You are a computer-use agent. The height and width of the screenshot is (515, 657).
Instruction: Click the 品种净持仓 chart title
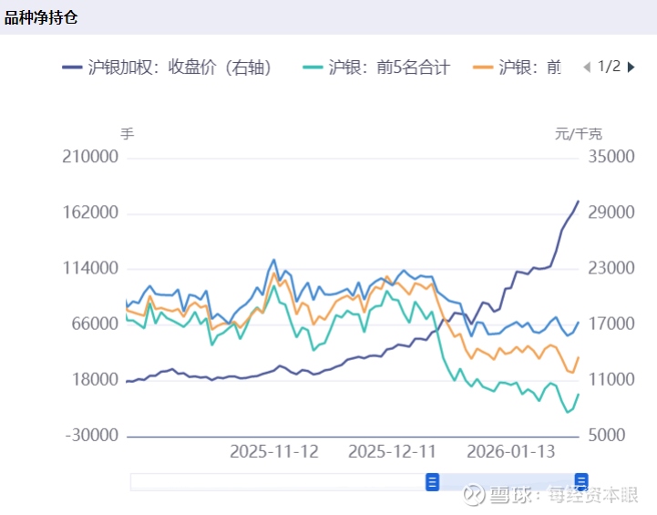coord(40,17)
